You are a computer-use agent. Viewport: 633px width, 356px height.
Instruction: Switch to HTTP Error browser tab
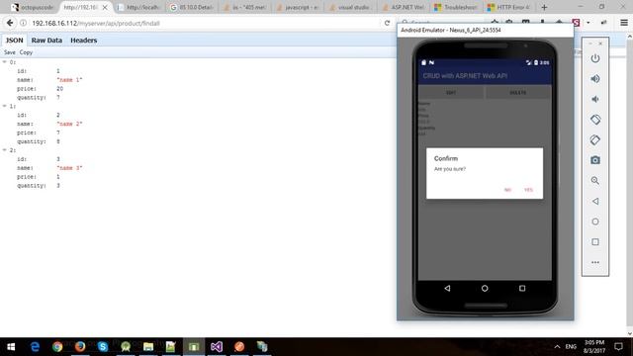tap(509, 7)
